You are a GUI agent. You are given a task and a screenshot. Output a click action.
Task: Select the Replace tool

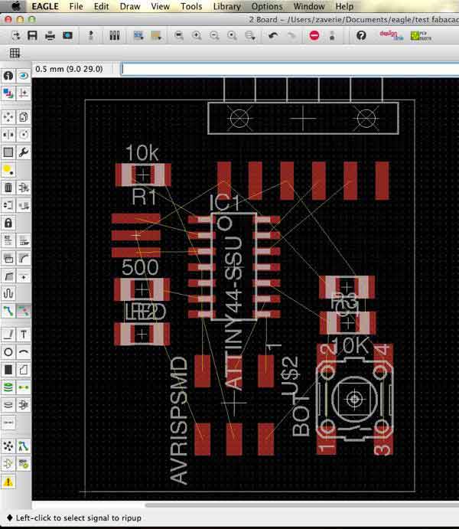click(24, 205)
